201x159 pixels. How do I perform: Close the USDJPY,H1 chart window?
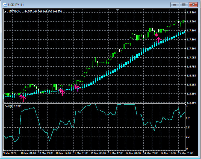pyautogui.click(x=193, y=4)
